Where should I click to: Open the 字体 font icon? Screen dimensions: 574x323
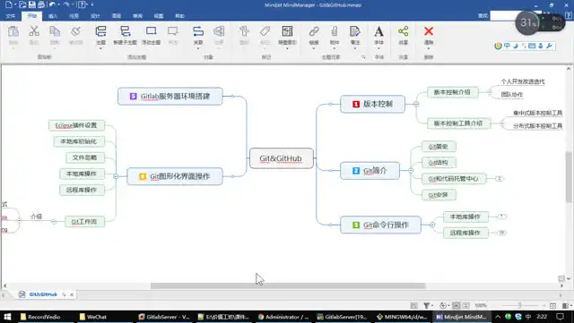378,31
